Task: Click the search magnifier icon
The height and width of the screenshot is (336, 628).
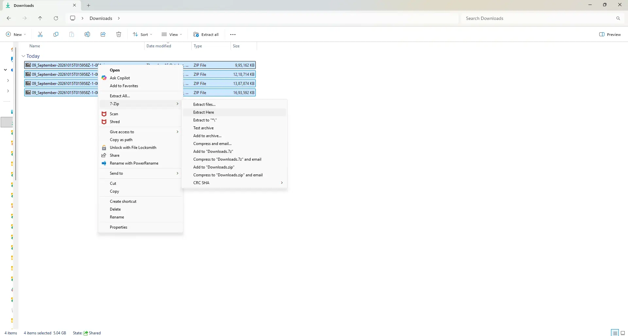Action: point(618,18)
